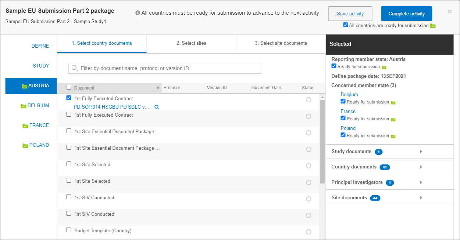Uncheck Poland's Ready for submission checkbox
The width and height of the screenshot is (460, 240).
point(343,135)
